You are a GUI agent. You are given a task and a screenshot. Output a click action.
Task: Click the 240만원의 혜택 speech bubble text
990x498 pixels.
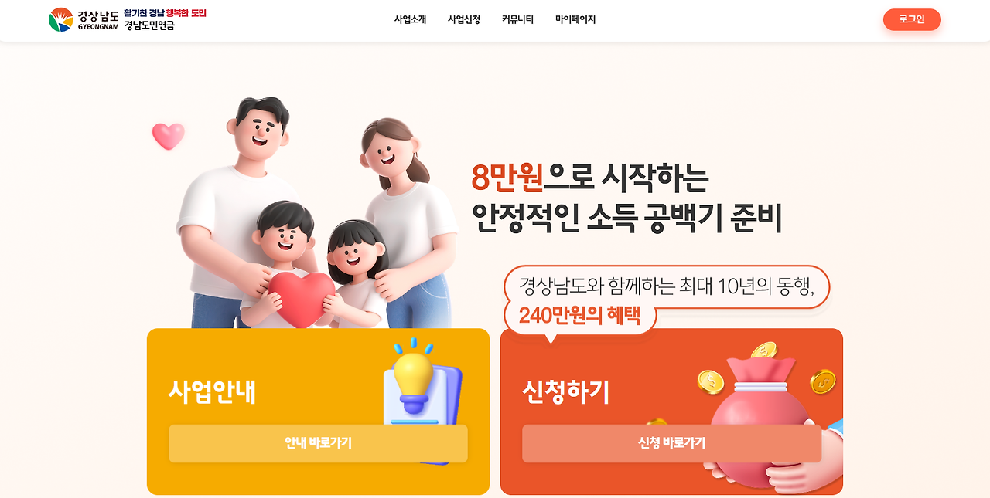point(579,316)
